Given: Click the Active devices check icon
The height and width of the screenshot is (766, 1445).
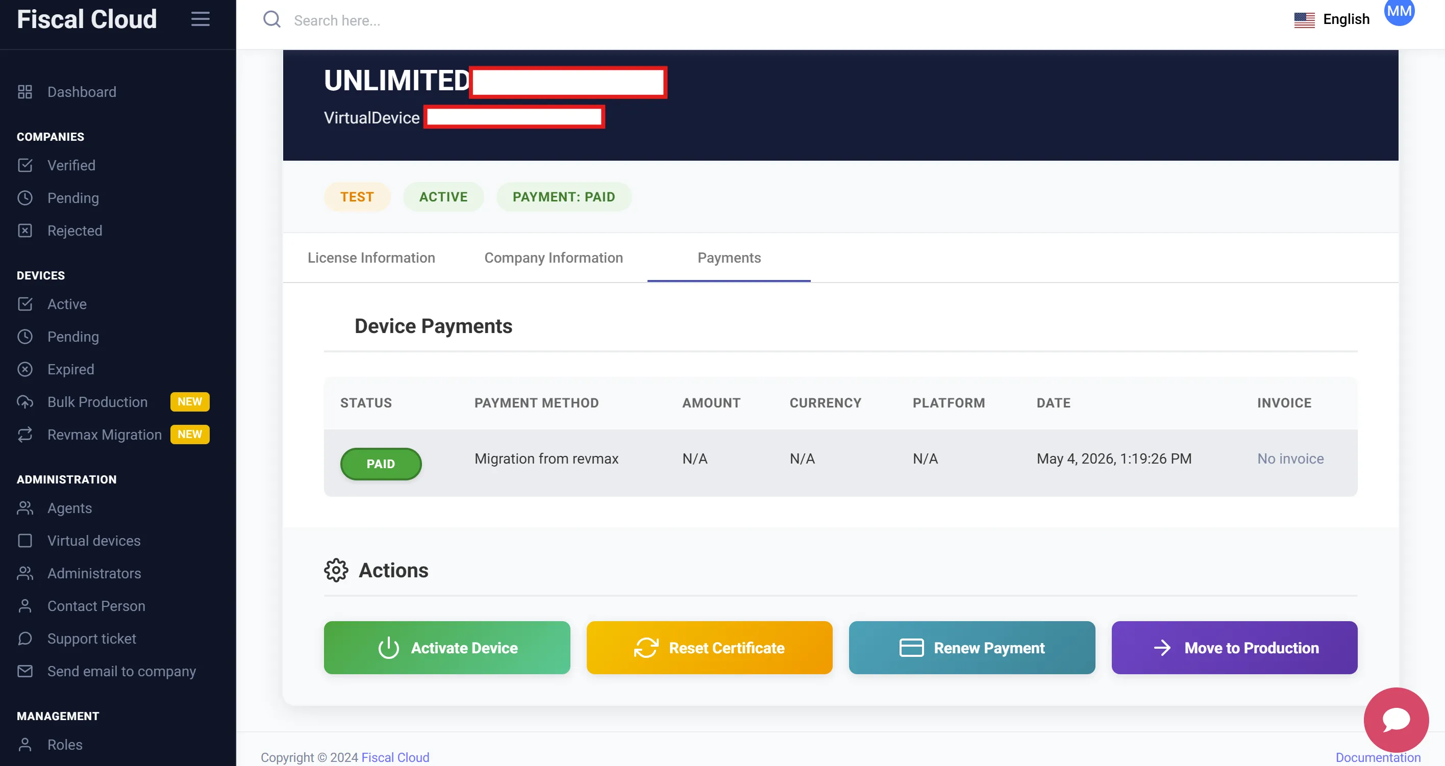Looking at the screenshot, I should tap(24, 304).
